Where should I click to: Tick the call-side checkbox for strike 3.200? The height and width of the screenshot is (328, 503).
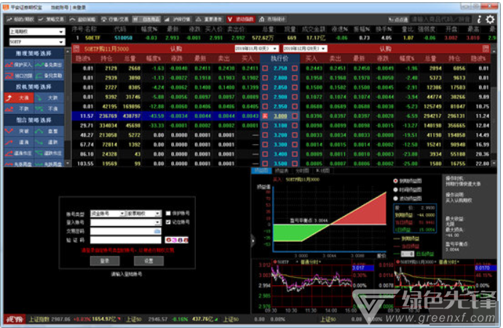(x=265, y=135)
